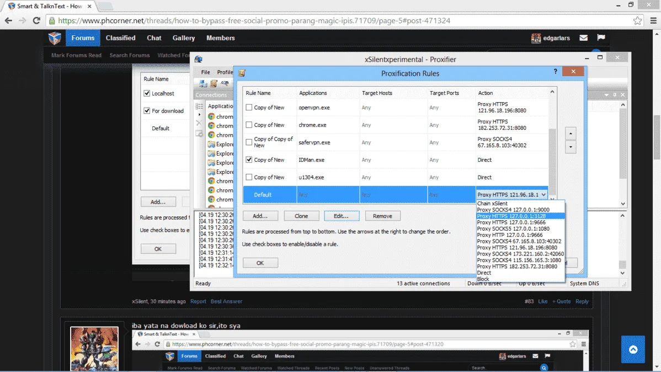
Task: Click the Name Resolution (.com) toolbar icon
Action: pyautogui.click(x=225, y=83)
